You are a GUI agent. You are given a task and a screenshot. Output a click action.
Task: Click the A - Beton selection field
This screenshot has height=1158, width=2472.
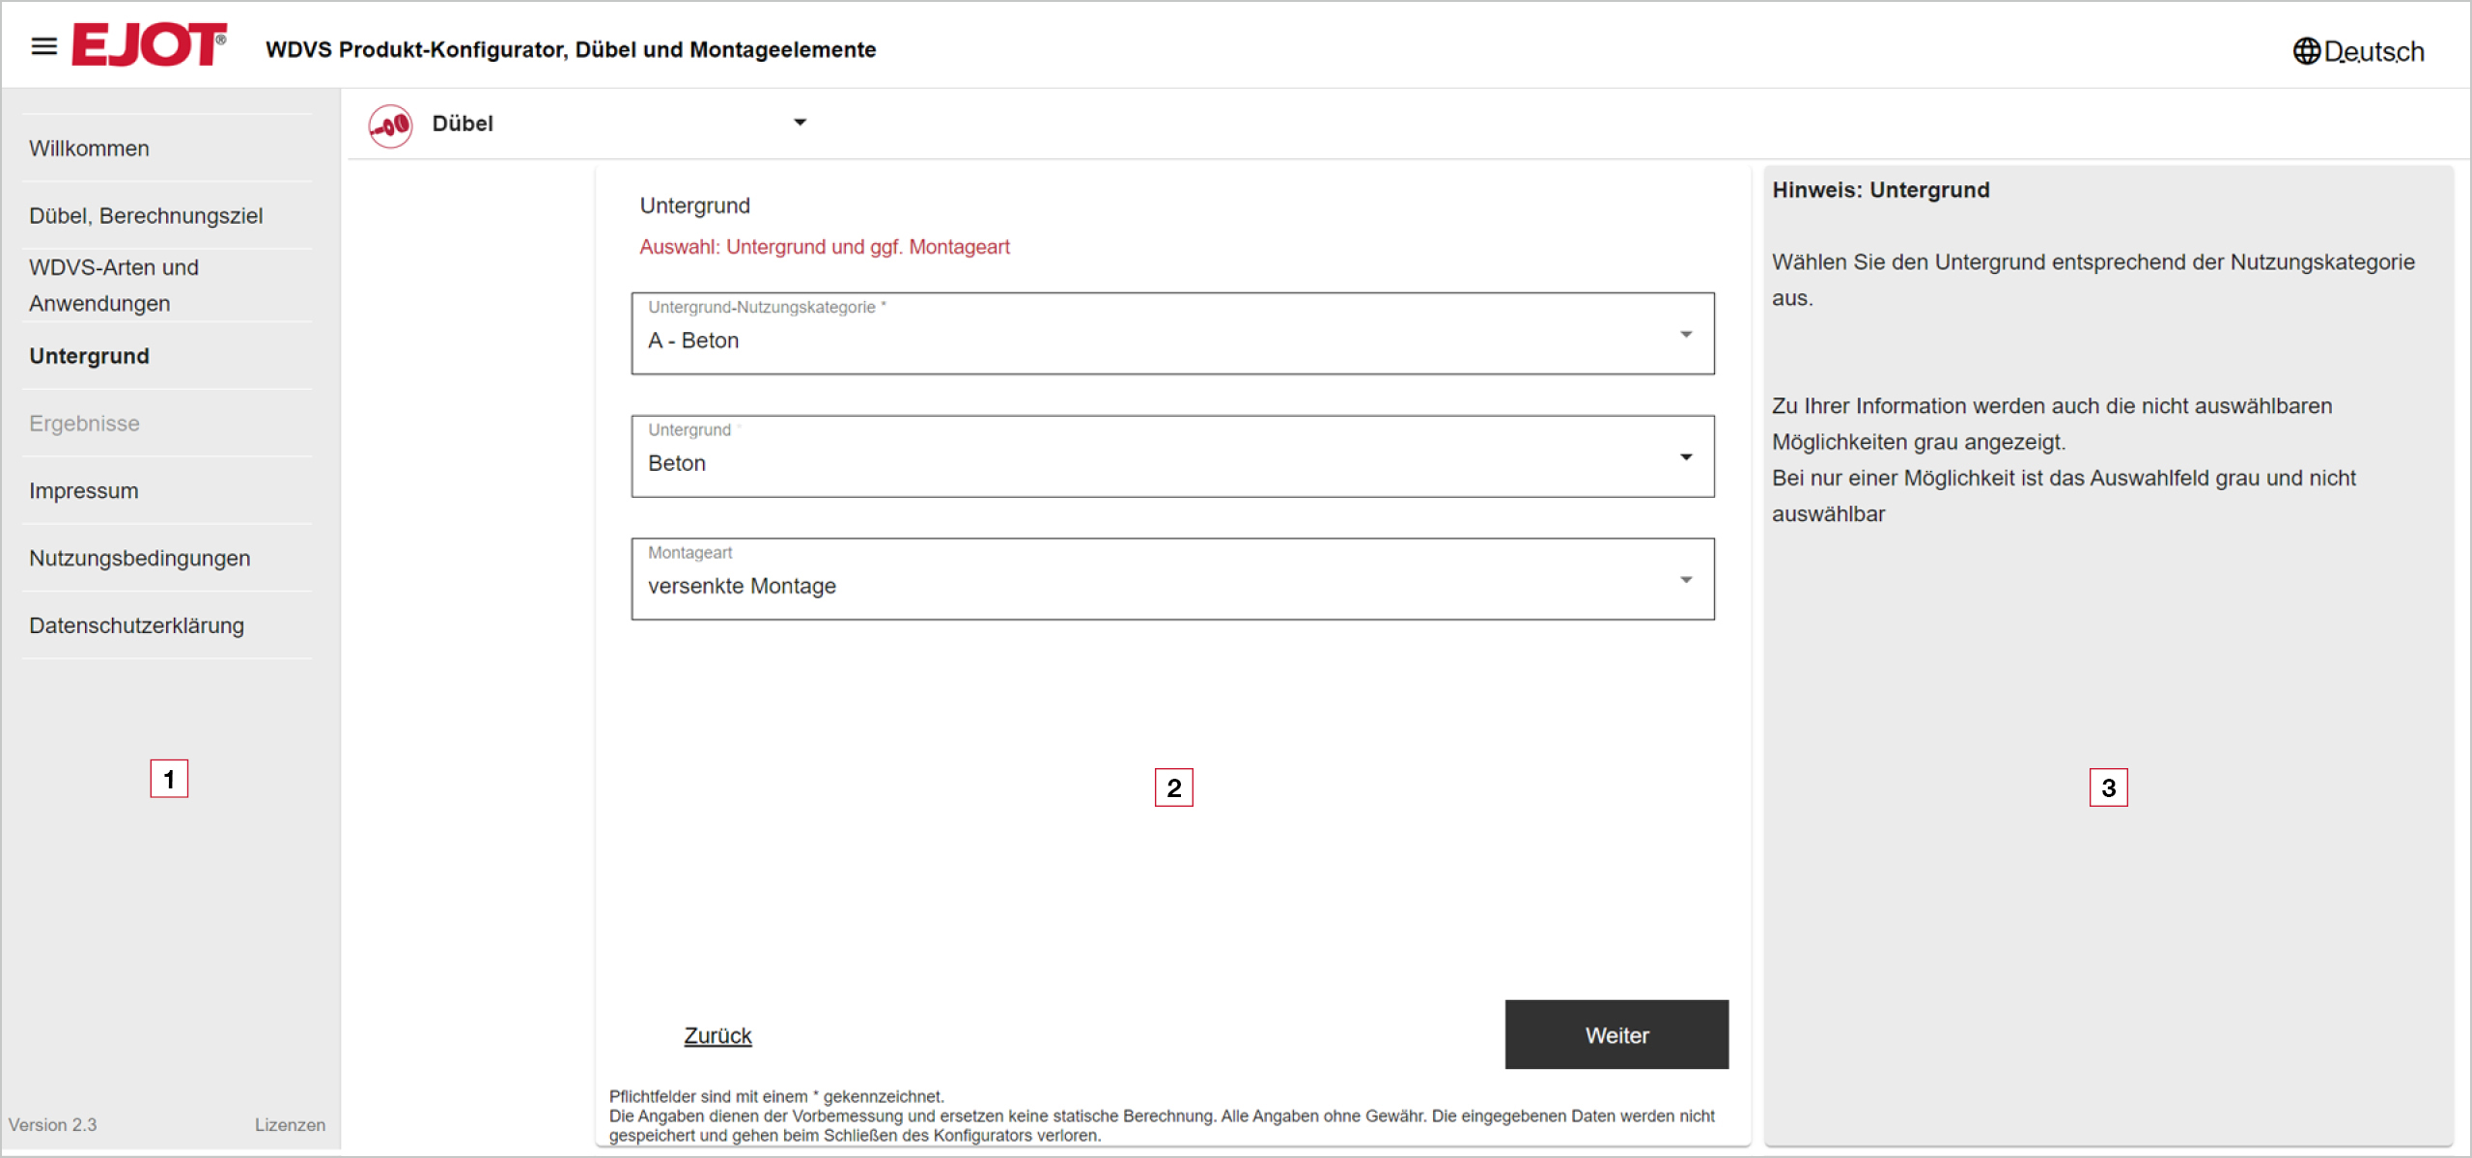(1172, 334)
